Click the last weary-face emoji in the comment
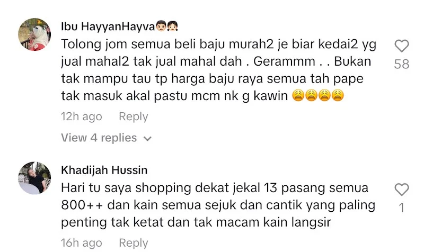Screen dimensions: 424x252 pyautogui.click(x=338, y=95)
